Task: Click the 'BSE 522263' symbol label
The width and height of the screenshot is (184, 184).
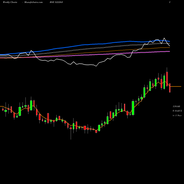Action: 56,2
